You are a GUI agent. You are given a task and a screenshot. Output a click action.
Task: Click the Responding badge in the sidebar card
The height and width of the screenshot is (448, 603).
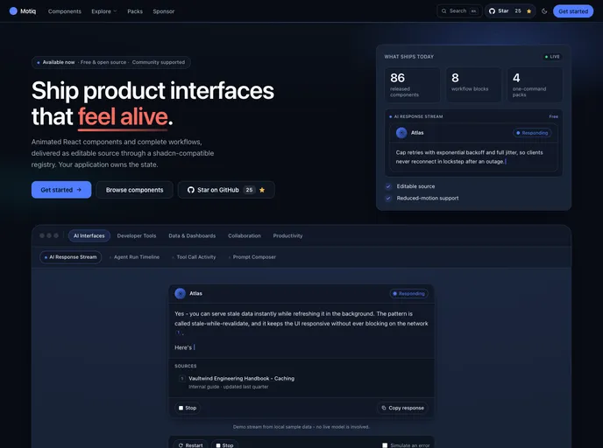[x=532, y=133]
